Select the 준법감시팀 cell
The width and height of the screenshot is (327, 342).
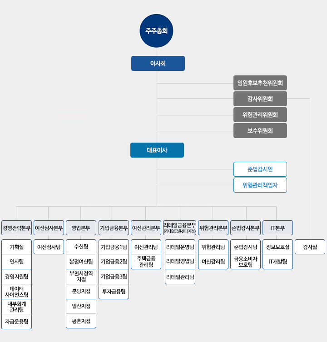pyautogui.click(x=245, y=247)
